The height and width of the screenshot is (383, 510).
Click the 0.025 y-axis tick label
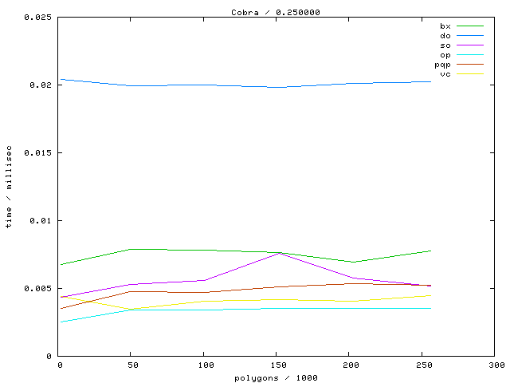point(39,17)
